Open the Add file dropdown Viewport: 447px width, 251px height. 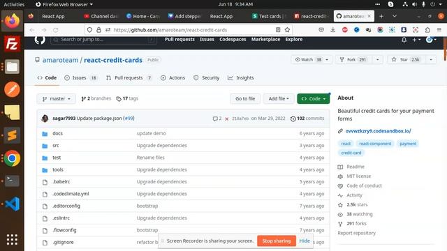[x=279, y=99]
